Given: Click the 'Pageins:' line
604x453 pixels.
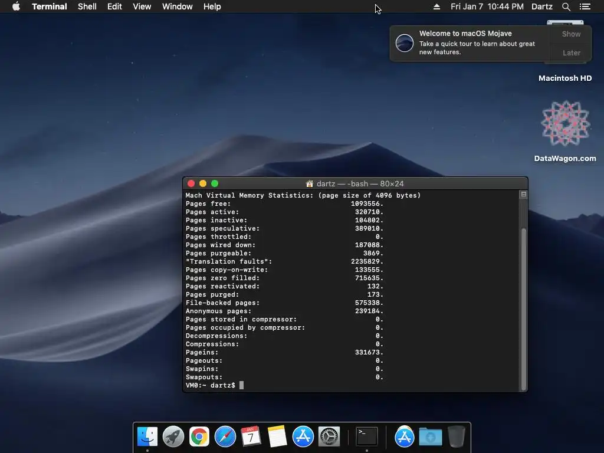Looking at the screenshot, I should (x=284, y=353).
